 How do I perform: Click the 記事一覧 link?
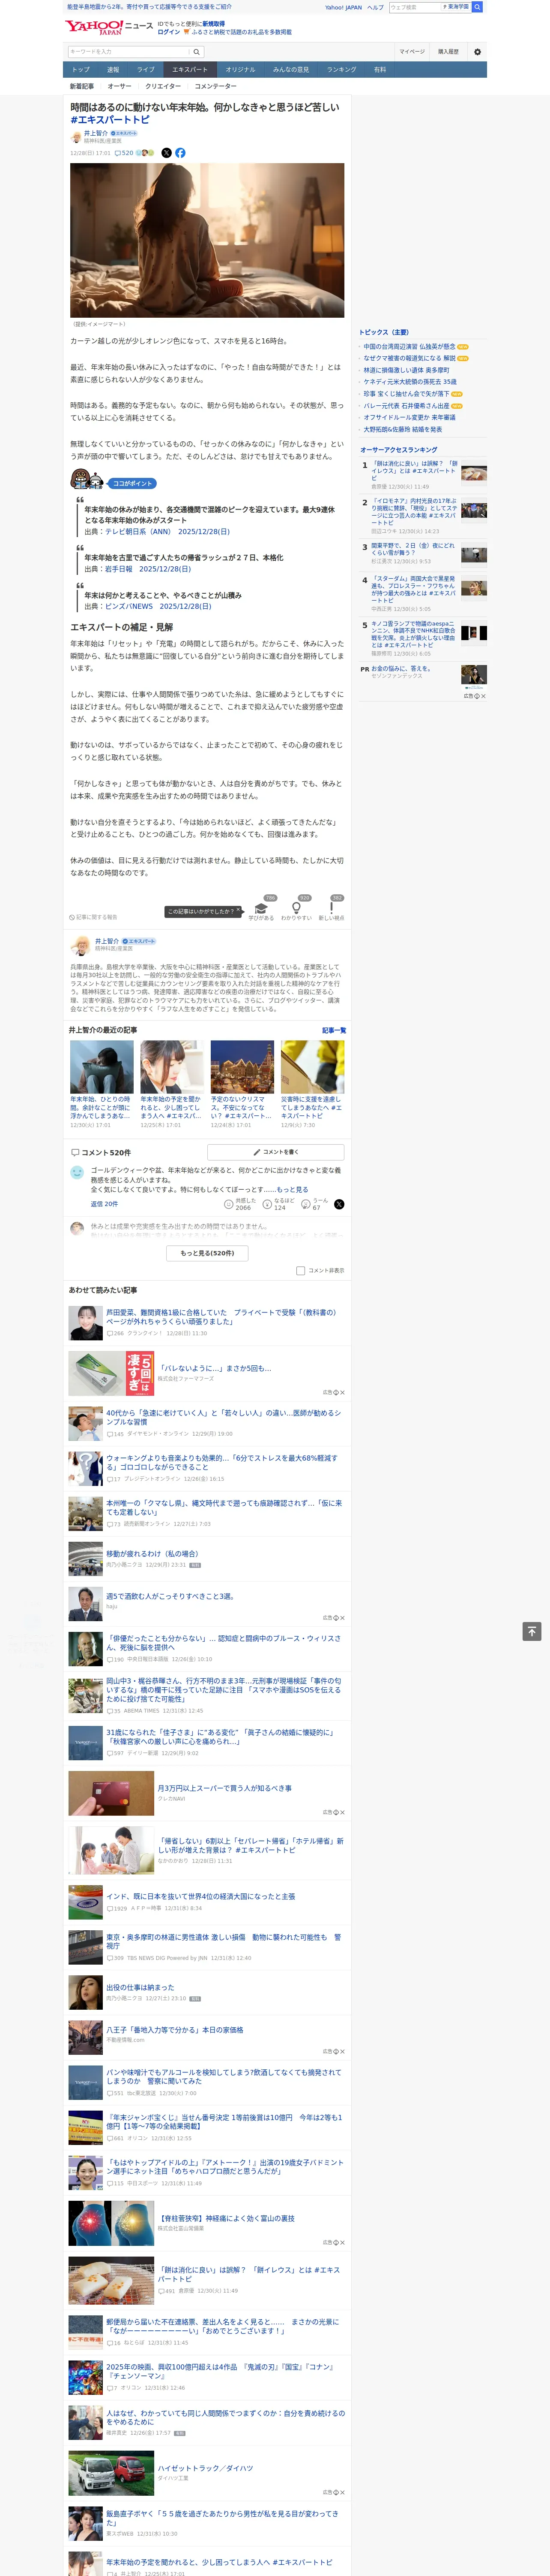click(335, 1030)
